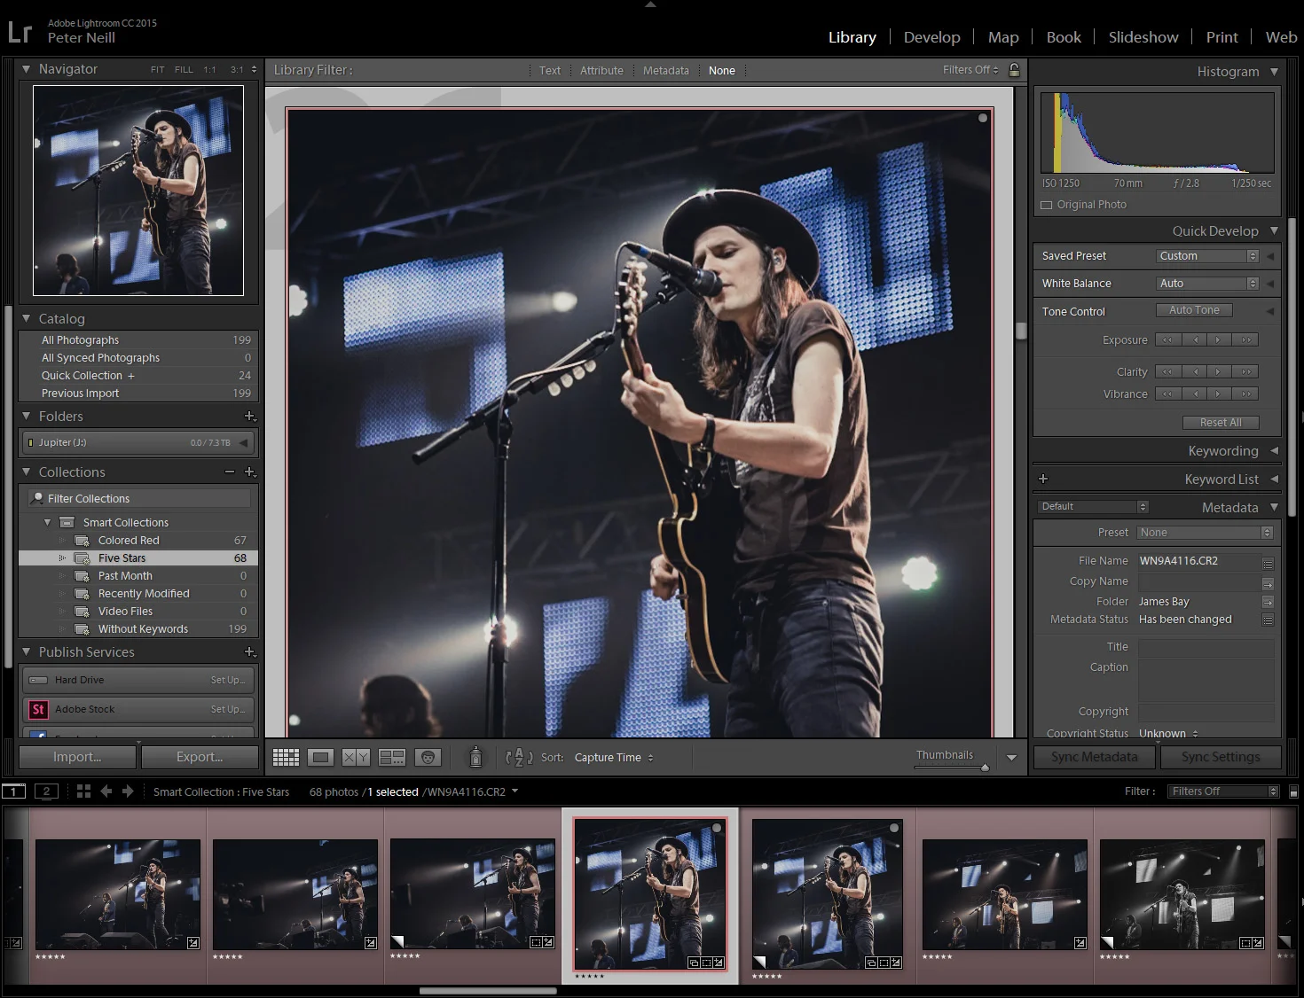Screen dimensions: 1304x998
Task: Switch to Grid view icon in toolbar
Action: pyautogui.click(x=286, y=757)
